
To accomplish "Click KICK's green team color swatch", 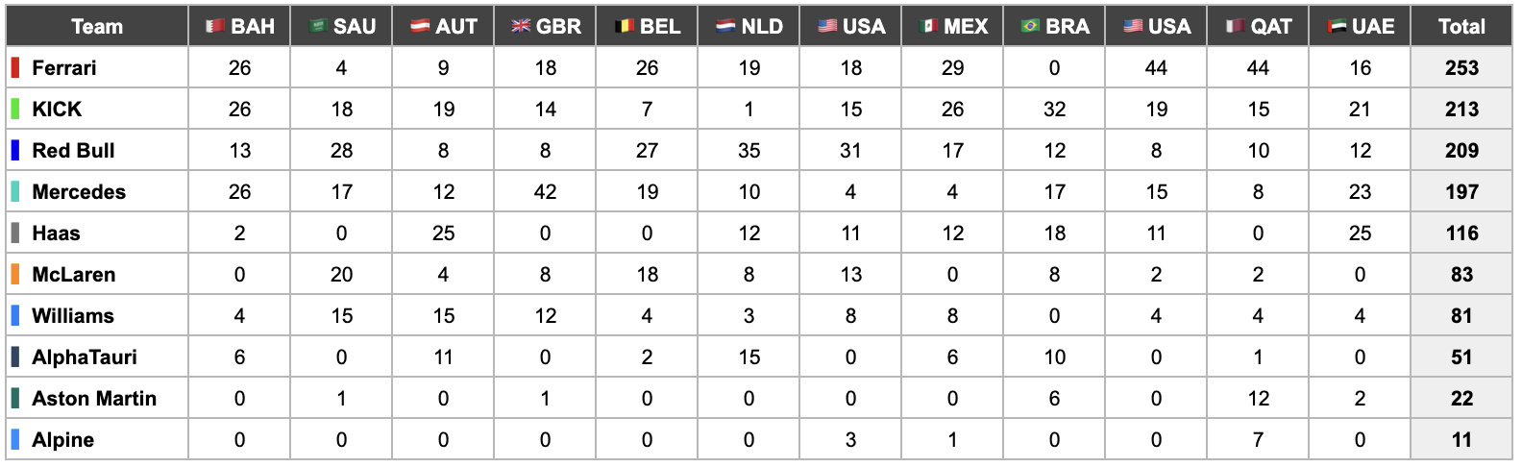I will 15,110.
